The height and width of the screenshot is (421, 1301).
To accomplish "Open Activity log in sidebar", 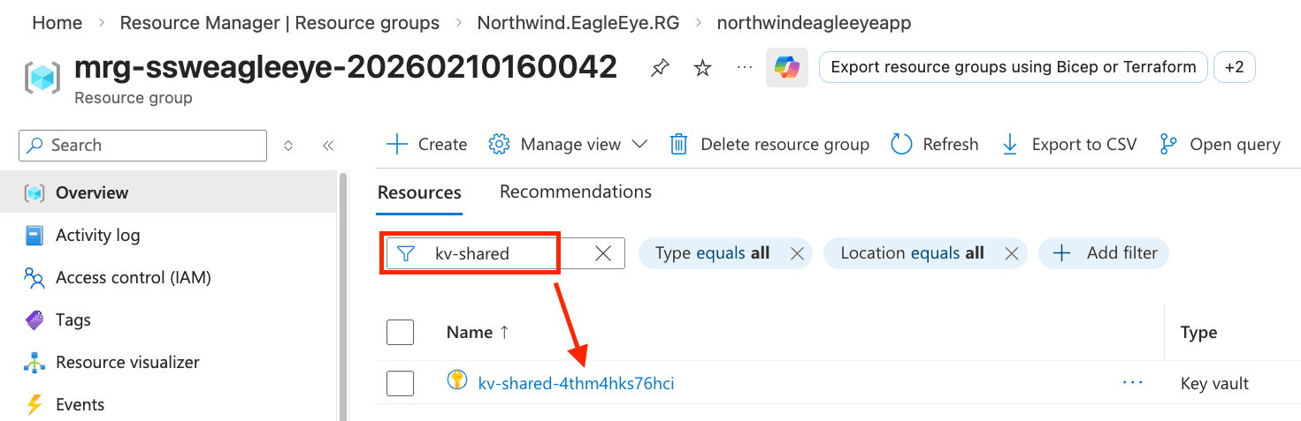I will pos(97,235).
